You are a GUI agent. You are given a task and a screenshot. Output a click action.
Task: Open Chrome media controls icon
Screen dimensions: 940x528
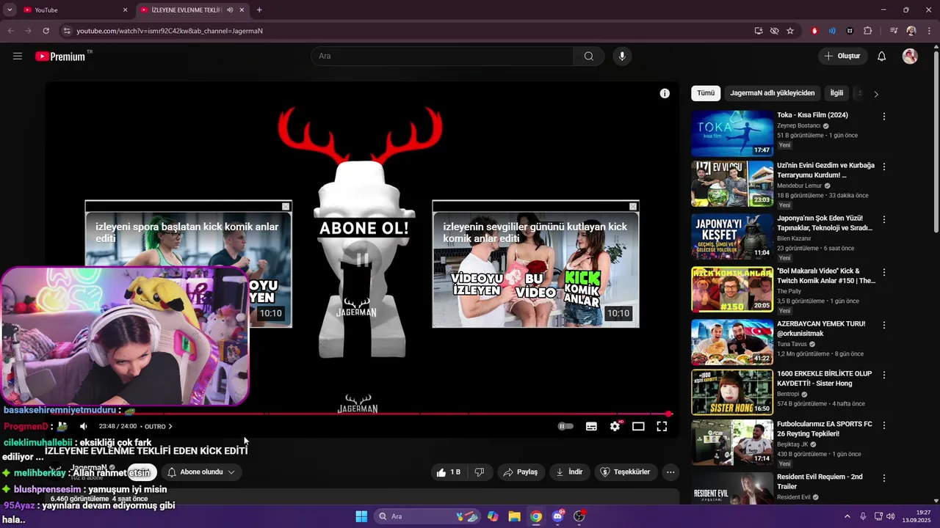pyautogui.click(x=893, y=31)
